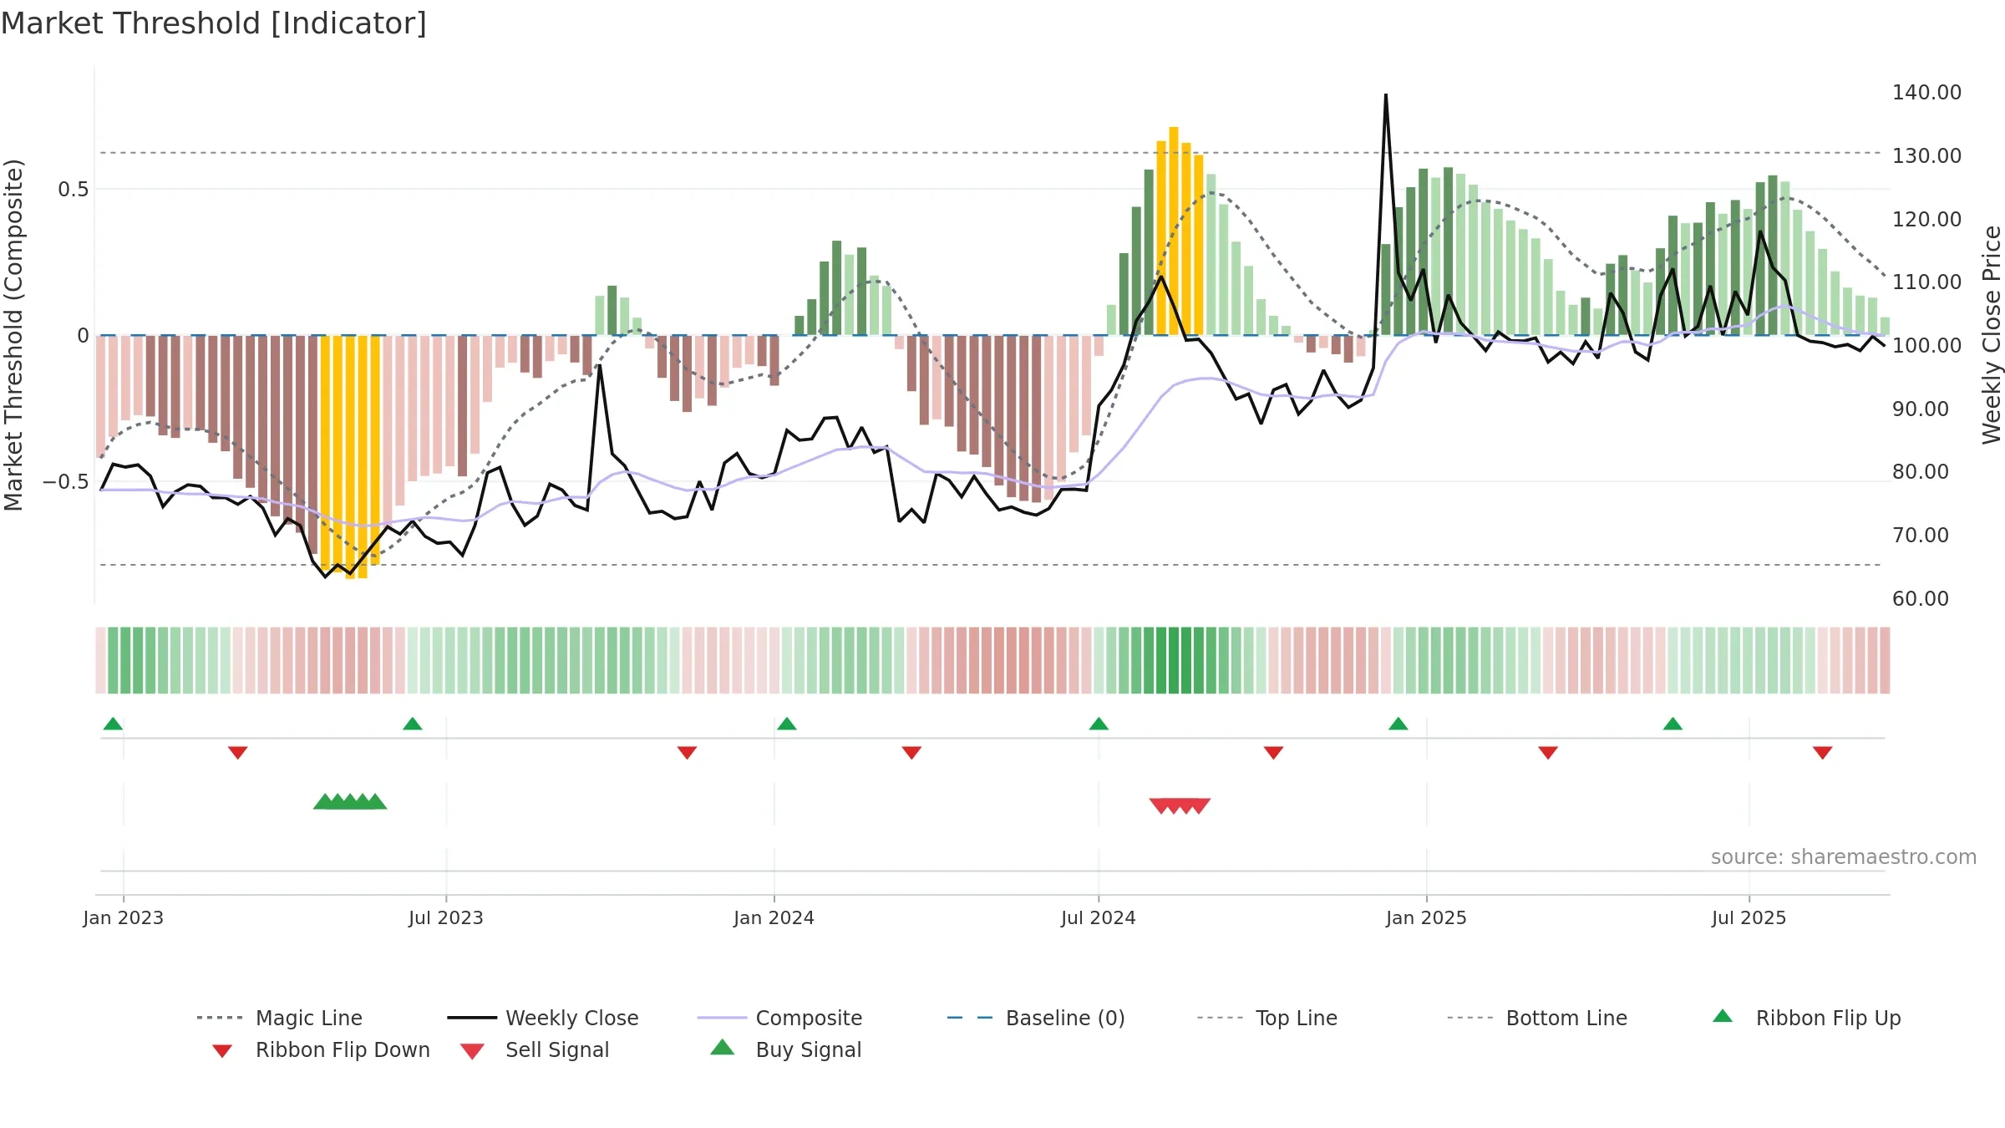
Task: Click the ribbon flip up marker at Jan 2024
Action: coord(787,724)
